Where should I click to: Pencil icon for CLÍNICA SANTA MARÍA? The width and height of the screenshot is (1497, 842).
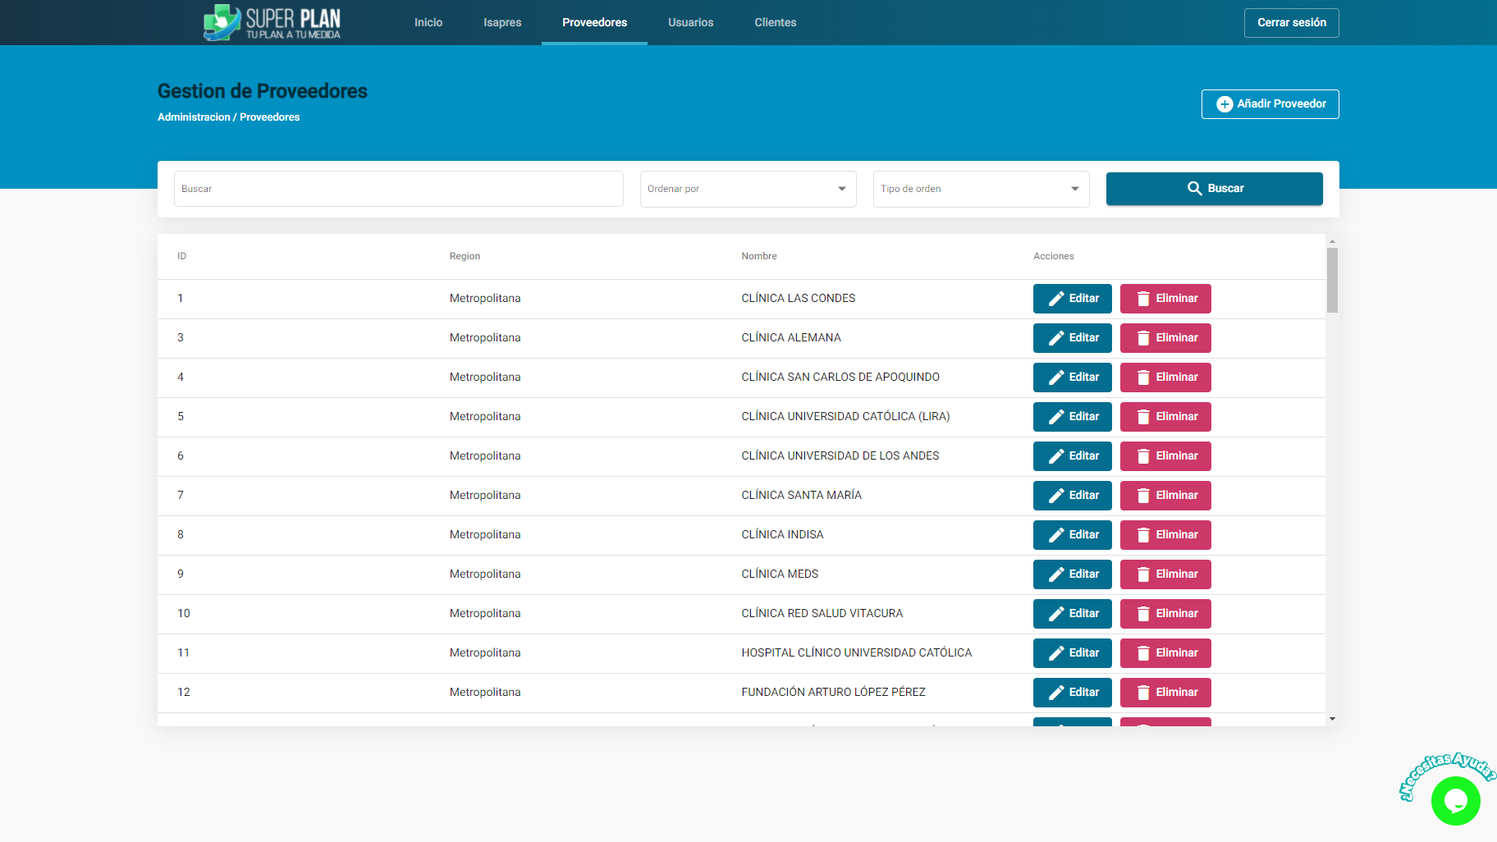point(1056,496)
